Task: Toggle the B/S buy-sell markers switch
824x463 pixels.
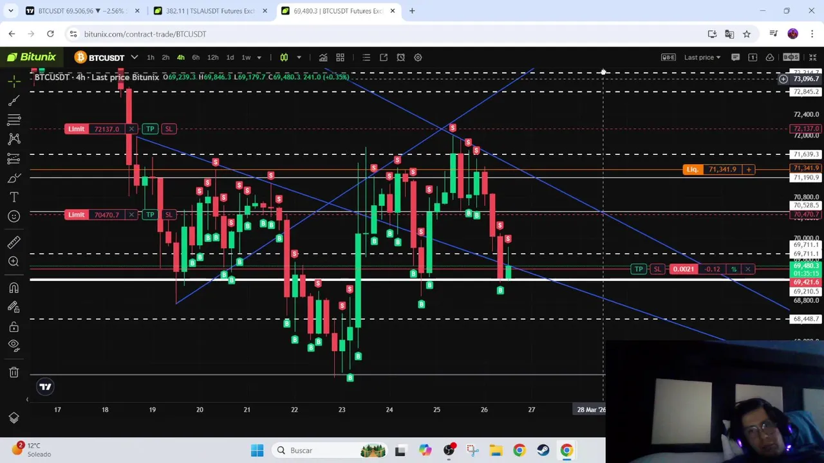Action: point(791,57)
